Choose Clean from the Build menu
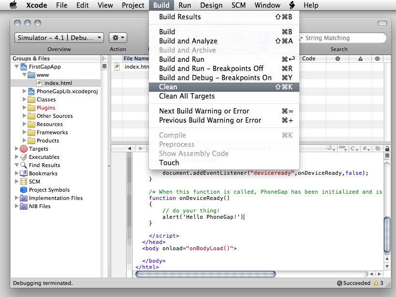The height and width of the screenshot is (297, 396). [224, 87]
